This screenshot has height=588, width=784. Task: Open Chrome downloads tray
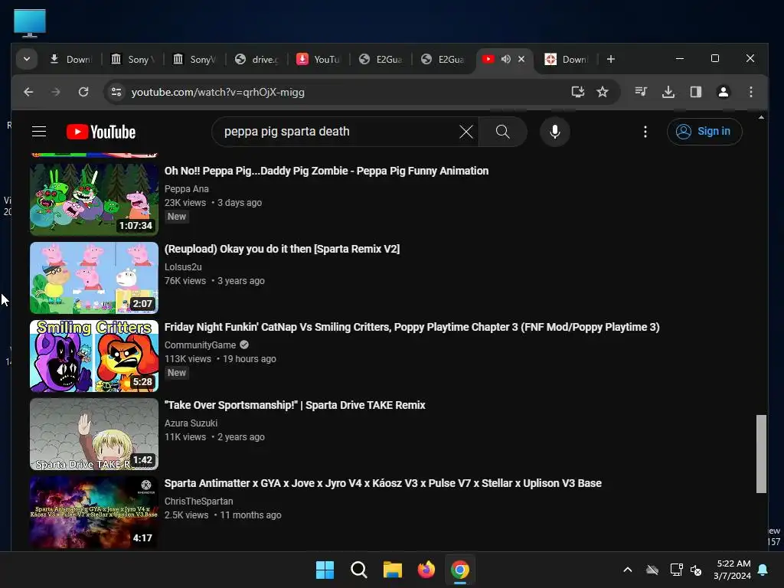(668, 92)
